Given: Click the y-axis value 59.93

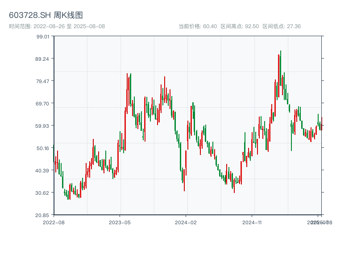Looking at the screenshot, I should 42,126.
